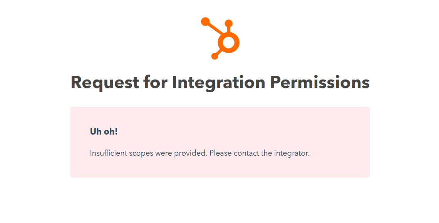Click the top-right node of the sprocket logo
The image size is (439, 223).
[x=228, y=23]
